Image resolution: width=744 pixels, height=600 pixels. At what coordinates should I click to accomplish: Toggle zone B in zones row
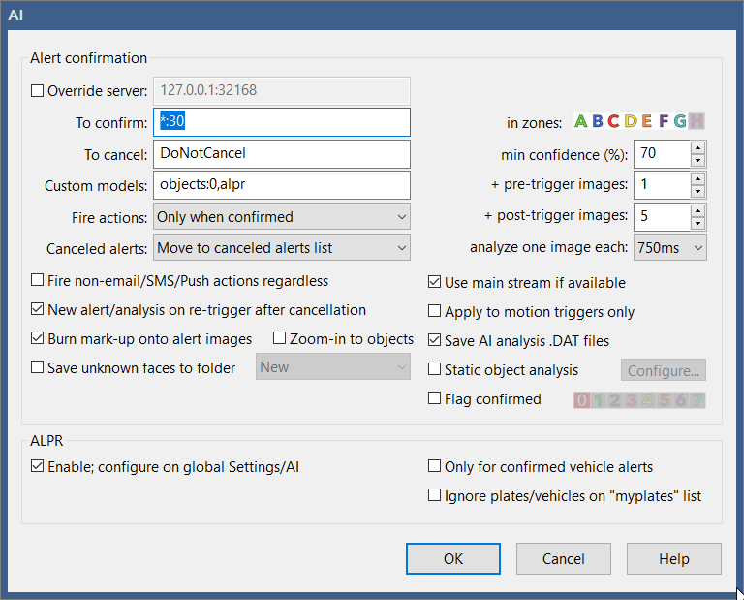pyautogui.click(x=598, y=122)
